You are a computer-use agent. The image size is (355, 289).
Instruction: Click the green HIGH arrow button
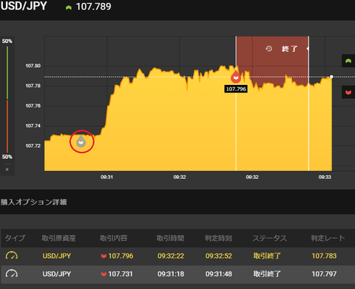tap(348, 61)
